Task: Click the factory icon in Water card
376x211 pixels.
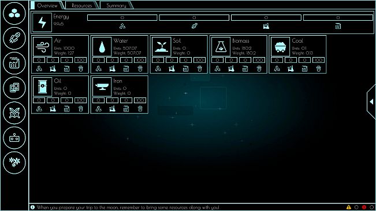Action: [112, 69]
